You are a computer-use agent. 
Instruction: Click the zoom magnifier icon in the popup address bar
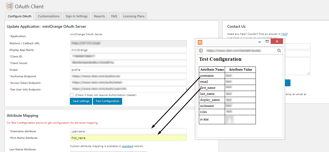pos(279,51)
